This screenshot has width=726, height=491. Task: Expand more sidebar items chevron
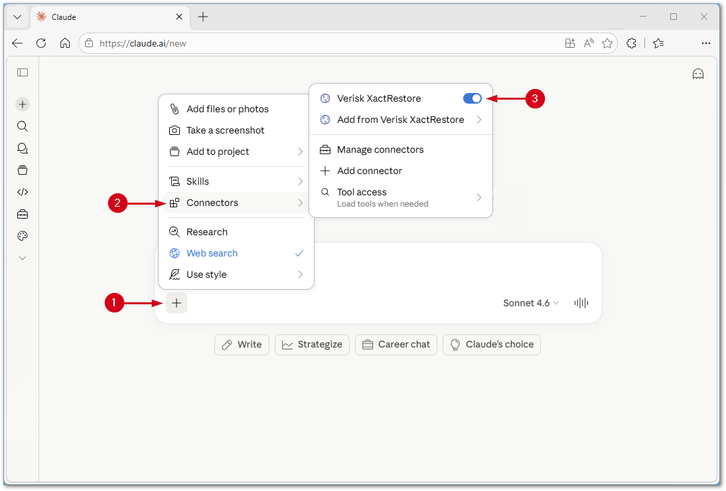coord(22,258)
